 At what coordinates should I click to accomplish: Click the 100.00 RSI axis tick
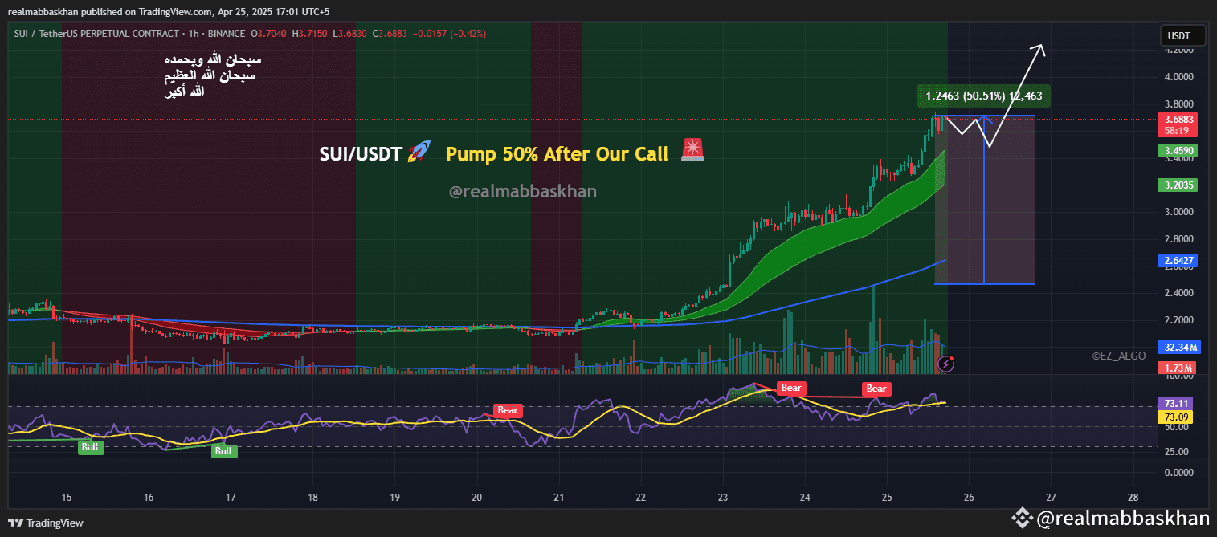point(1178,376)
